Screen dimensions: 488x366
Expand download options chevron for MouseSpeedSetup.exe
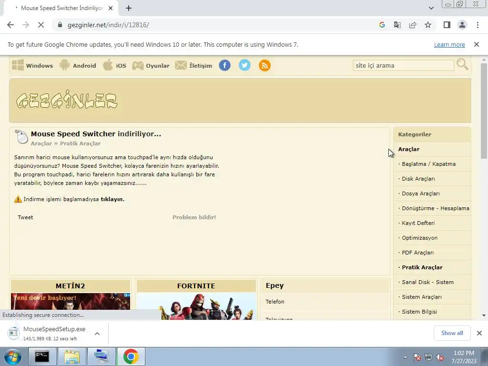[97, 333]
